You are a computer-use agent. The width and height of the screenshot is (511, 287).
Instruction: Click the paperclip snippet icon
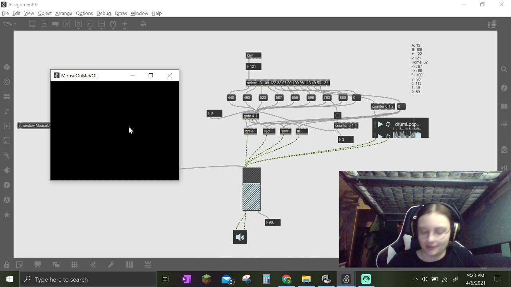[93, 264]
